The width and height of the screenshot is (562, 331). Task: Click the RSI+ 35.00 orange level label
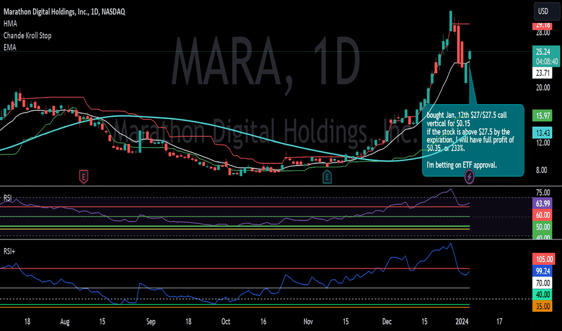pyautogui.click(x=542, y=306)
